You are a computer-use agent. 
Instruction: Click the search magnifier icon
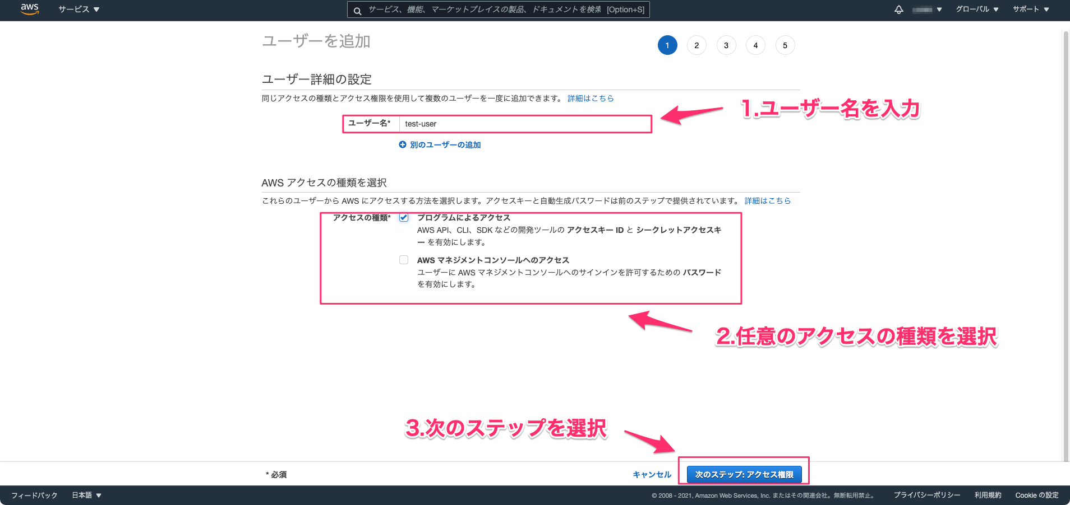[357, 11]
